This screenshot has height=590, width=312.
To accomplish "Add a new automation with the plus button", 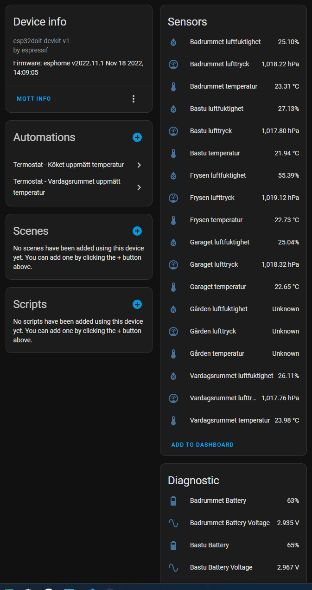I will pyautogui.click(x=137, y=137).
